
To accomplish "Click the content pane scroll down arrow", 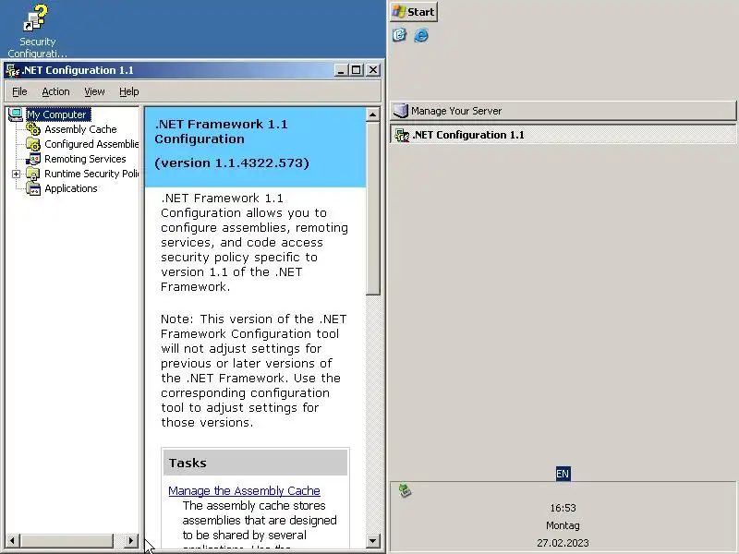I will 373,540.
